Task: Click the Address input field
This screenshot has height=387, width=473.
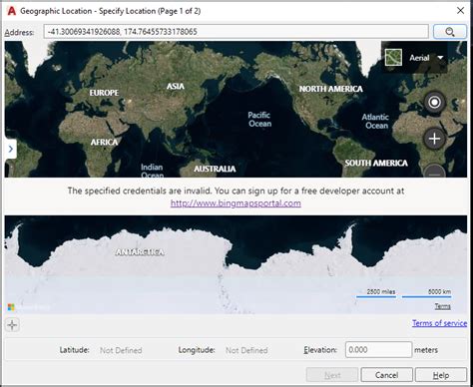Action: click(x=236, y=32)
